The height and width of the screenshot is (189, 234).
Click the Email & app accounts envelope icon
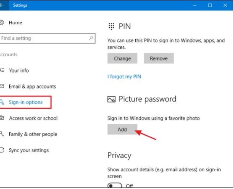click(2, 86)
